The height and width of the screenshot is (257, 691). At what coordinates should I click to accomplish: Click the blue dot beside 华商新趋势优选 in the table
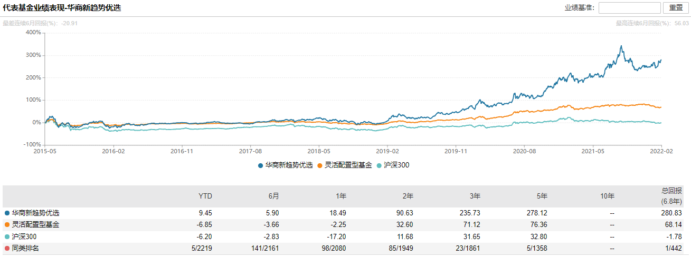point(7,213)
